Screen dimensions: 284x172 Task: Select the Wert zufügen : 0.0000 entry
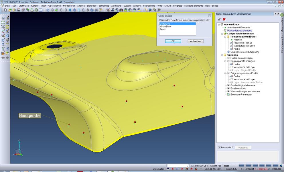[244, 46]
